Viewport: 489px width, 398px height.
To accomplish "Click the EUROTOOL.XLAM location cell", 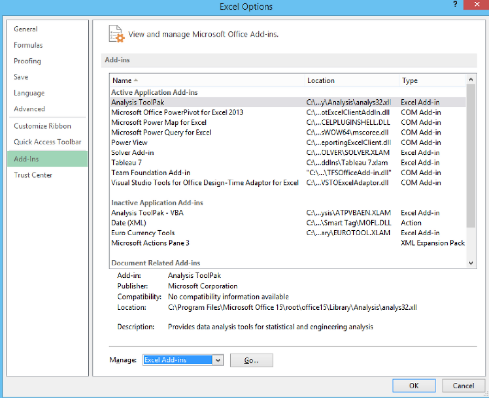I will pos(348,233).
